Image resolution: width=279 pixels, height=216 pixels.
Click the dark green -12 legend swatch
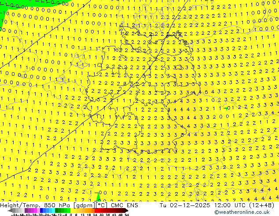(x=57, y=210)
